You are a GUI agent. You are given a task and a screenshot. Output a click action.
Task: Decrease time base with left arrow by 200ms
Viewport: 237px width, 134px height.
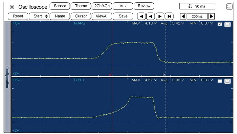[183, 16]
